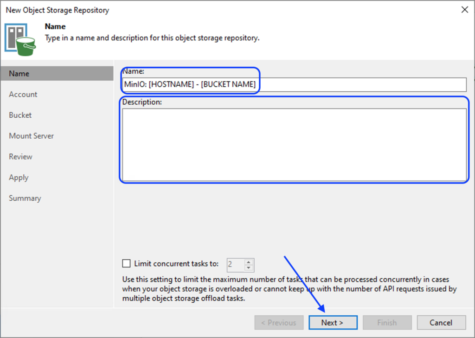Open the Summary step in sidebar
475x338 pixels.
click(x=25, y=198)
